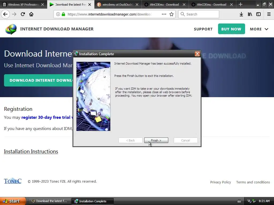The image size is (274, 205).
Task: Open the Firefox downloads arrow panel
Action: (241, 14)
